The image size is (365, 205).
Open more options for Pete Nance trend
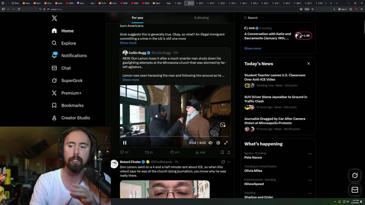(x=310, y=154)
